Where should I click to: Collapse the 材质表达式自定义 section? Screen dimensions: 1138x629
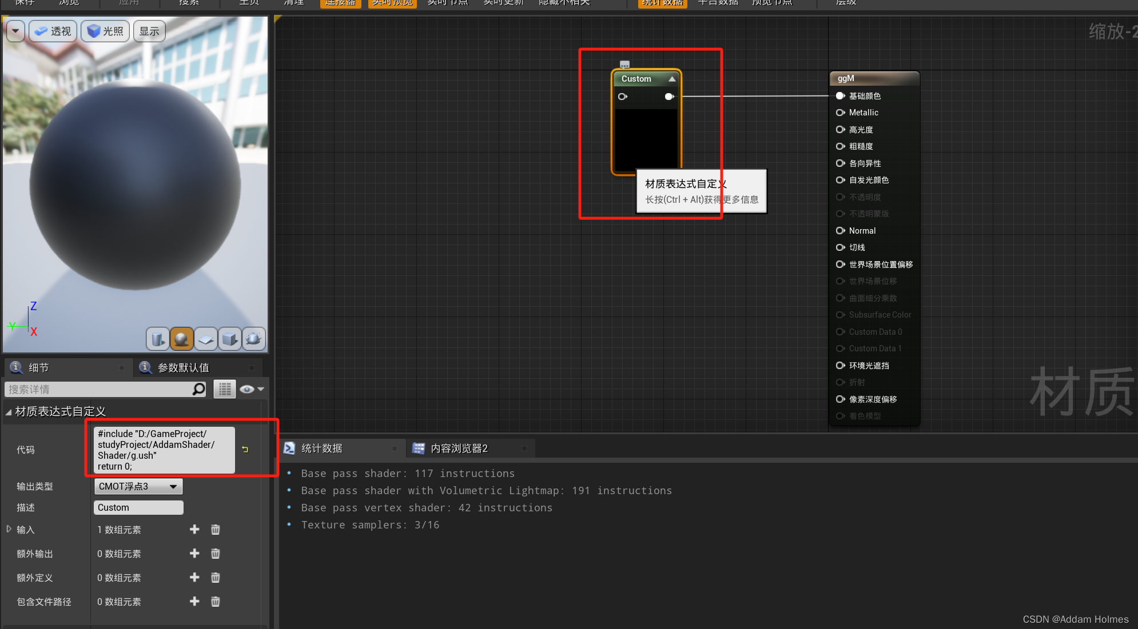9,412
